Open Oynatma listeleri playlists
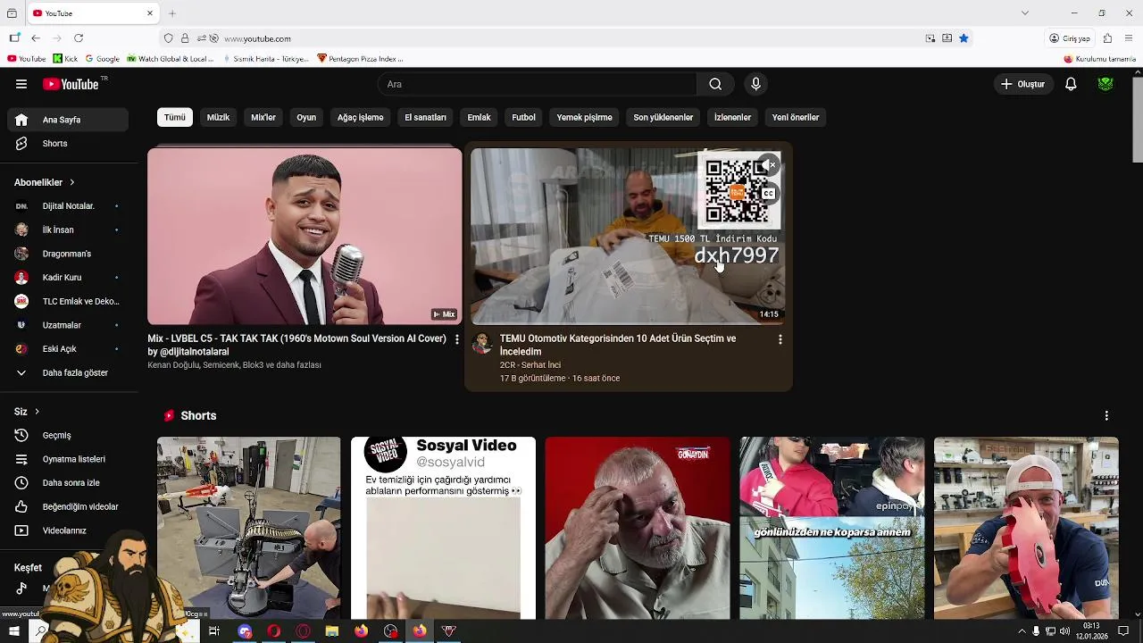The width and height of the screenshot is (1143, 643). [x=68, y=459]
